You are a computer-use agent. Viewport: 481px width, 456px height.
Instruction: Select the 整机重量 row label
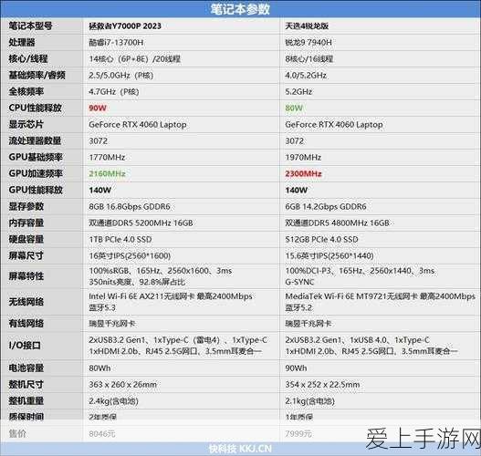pyautogui.click(x=26, y=400)
